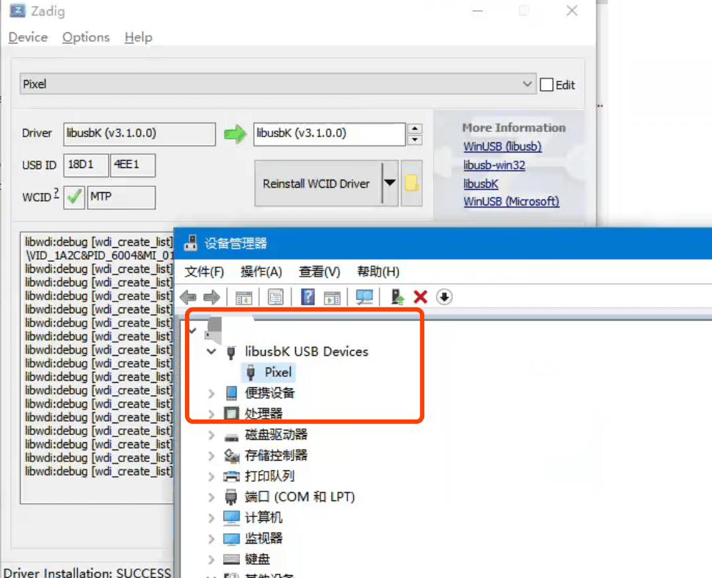The height and width of the screenshot is (578, 712).
Task: Collapse the libusbK USB Devices tree node
Action: click(x=212, y=352)
